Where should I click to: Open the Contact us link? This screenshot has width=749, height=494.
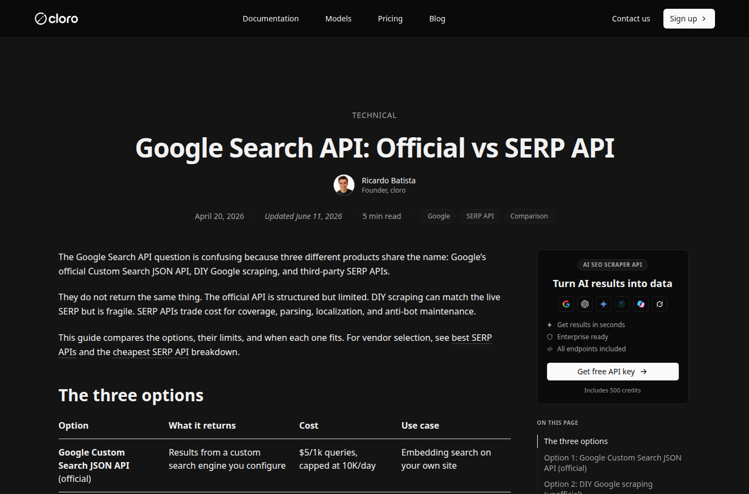tap(631, 19)
